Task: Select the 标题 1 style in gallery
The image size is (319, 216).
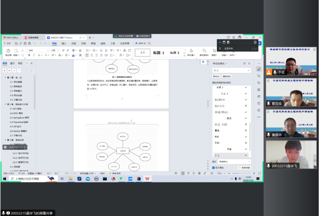Action: [158, 53]
